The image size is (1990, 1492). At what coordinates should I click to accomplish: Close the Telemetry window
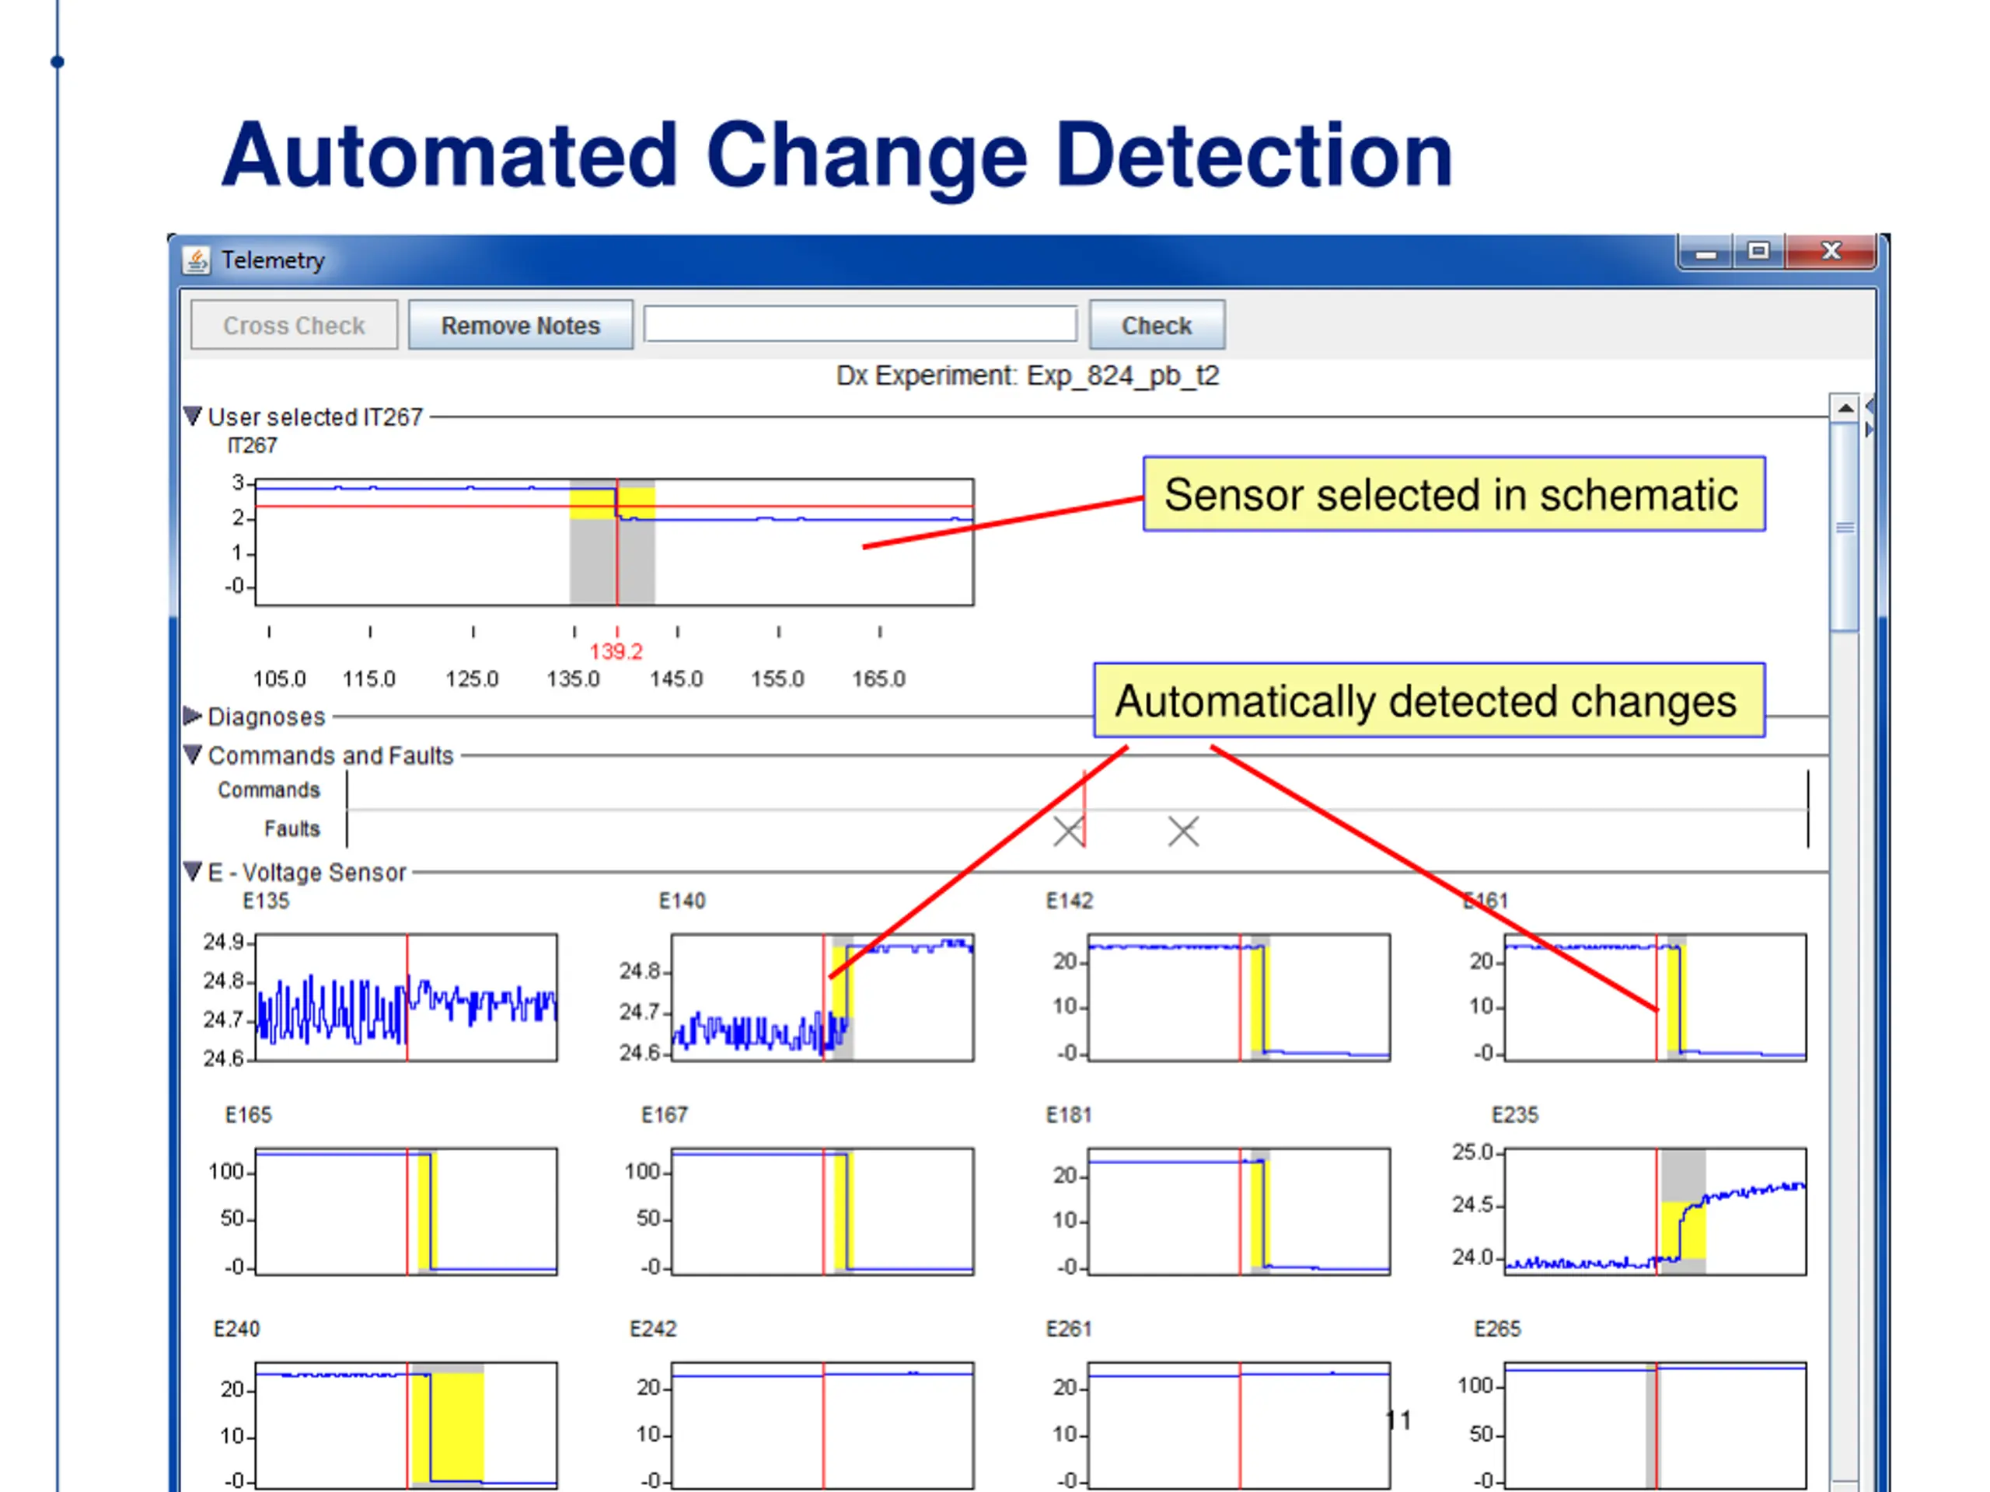point(1831,252)
